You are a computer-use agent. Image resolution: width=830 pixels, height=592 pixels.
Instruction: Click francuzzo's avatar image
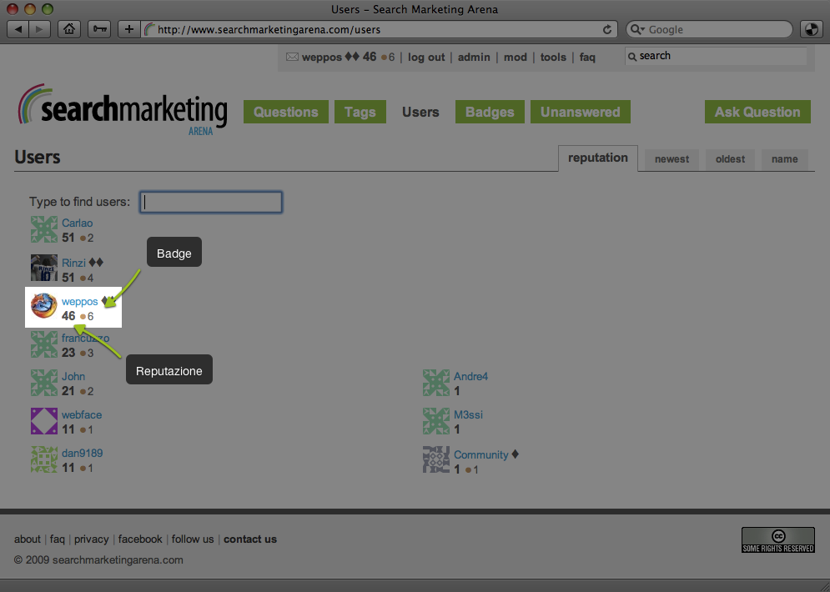point(44,344)
